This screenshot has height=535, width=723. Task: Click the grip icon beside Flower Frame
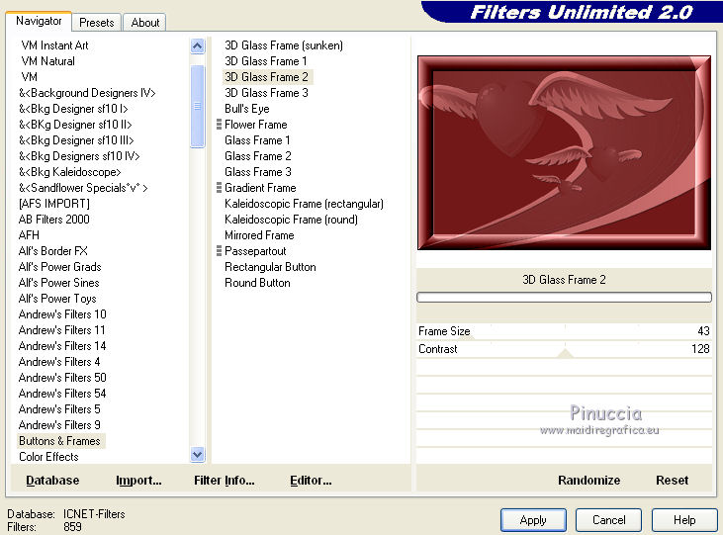point(219,125)
